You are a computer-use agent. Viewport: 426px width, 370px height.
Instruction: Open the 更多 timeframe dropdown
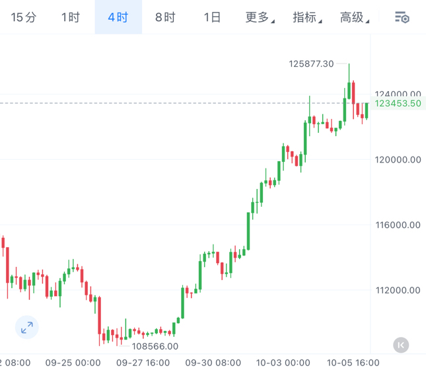click(x=260, y=17)
